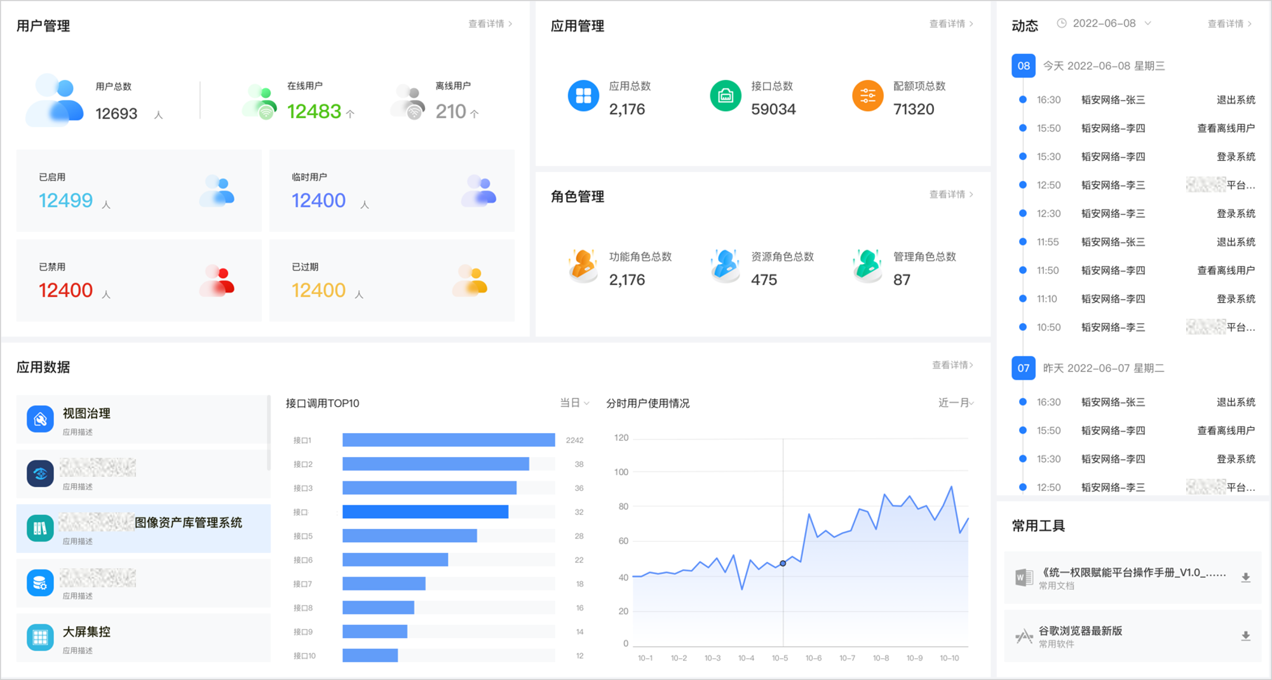
Task: Click the green 接口总数 icon
Action: 725,97
